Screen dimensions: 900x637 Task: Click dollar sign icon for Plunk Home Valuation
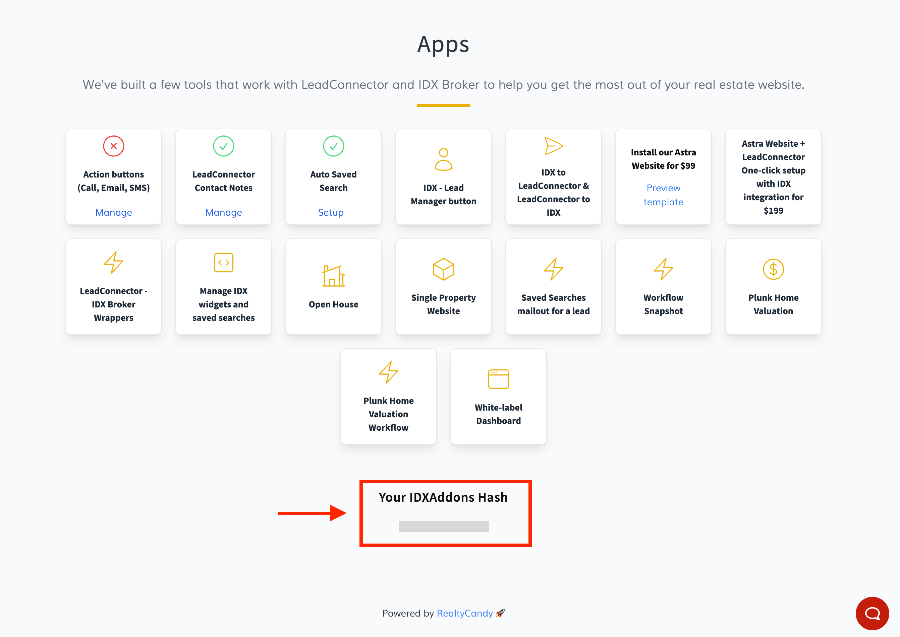click(x=773, y=269)
